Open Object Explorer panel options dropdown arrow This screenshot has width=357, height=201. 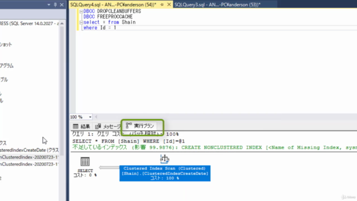click(x=49, y=4)
